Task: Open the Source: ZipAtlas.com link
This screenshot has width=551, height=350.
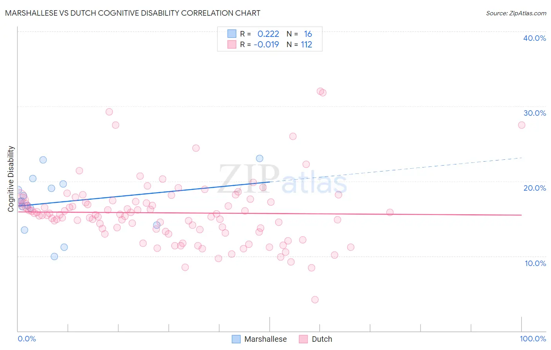Action: (x=516, y=13)
